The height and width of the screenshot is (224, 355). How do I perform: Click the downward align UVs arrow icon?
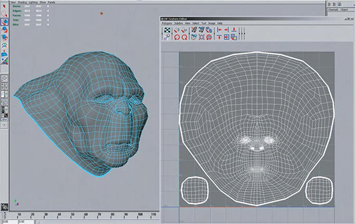point(234,31)
